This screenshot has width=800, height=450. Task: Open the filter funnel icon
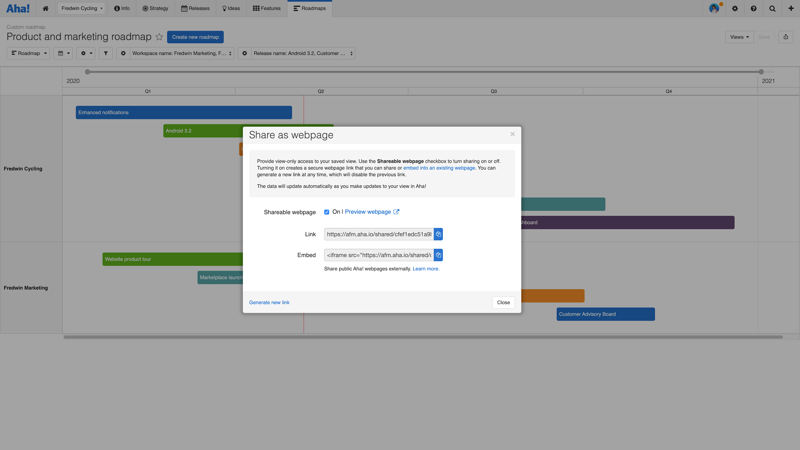106,53
